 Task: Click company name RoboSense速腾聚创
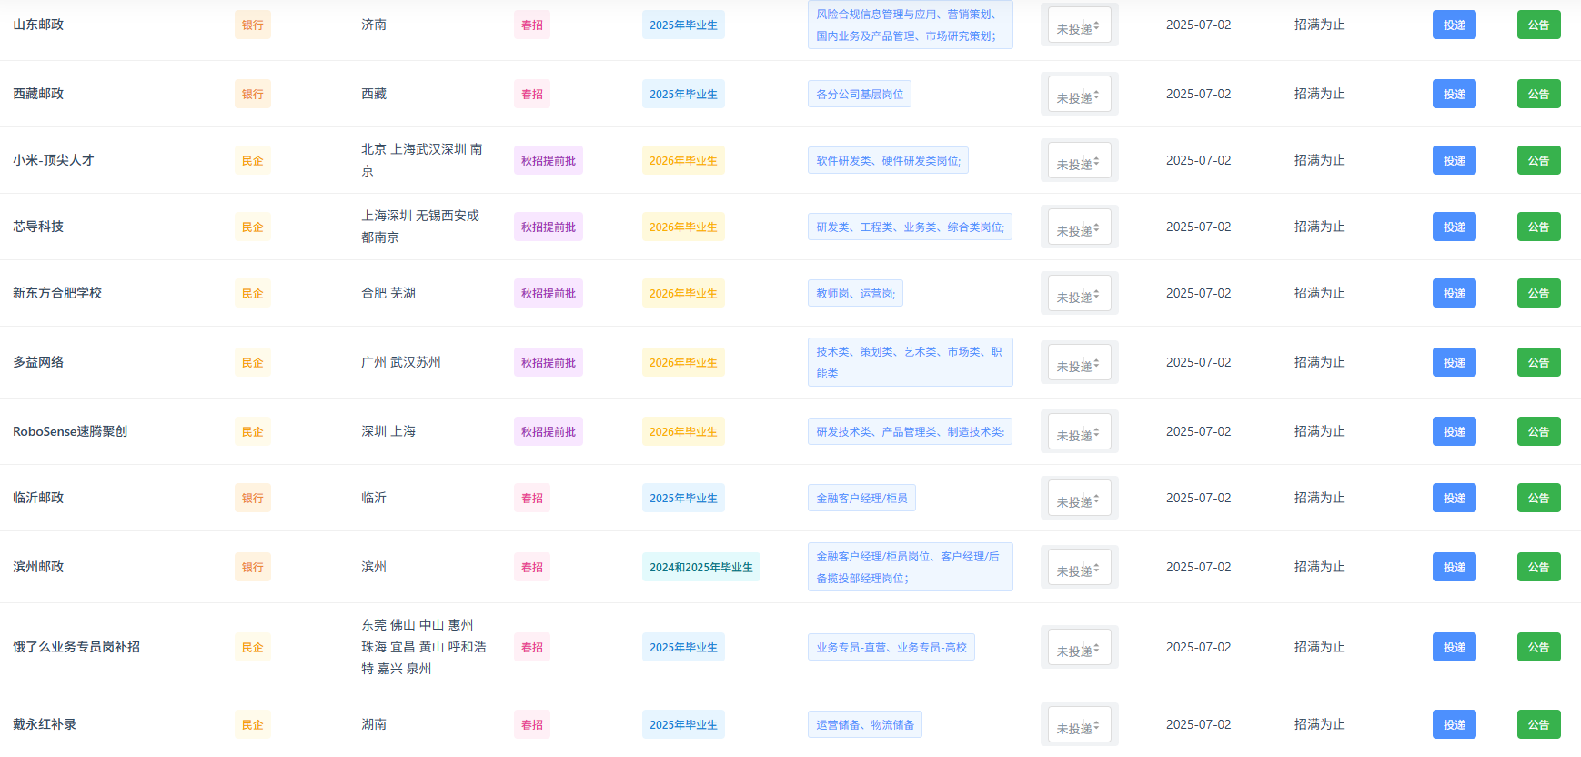point(70,431)
